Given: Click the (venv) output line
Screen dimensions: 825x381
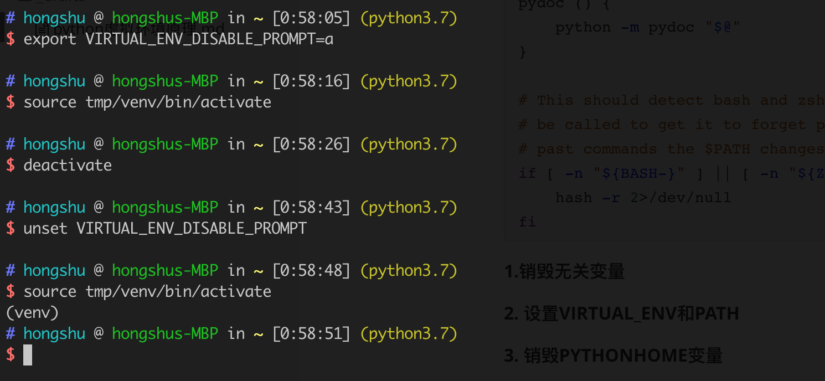Looking at the screenshot, I should tap(32, 313).
